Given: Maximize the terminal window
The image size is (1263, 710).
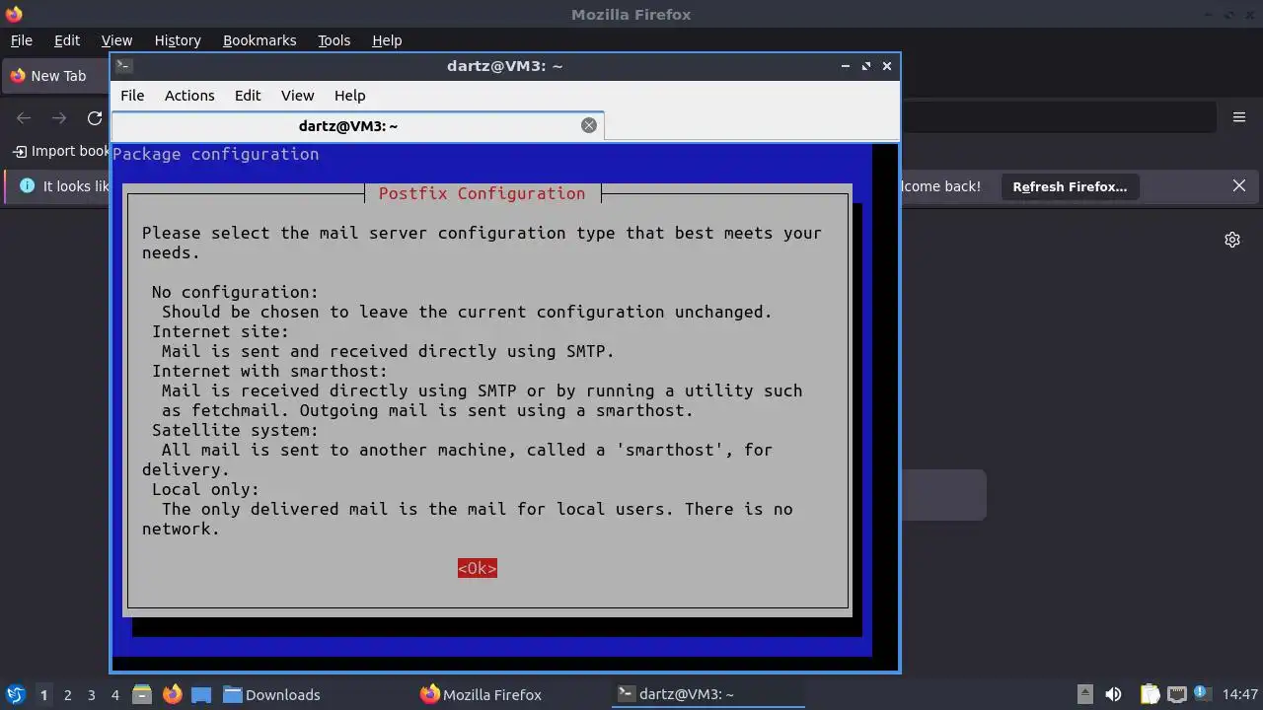Looking at the screenshot, I should pos(866,66).
